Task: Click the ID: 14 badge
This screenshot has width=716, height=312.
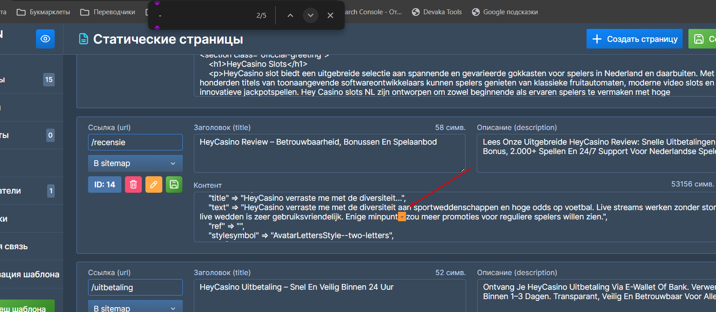Action: (x=105, y=184)
